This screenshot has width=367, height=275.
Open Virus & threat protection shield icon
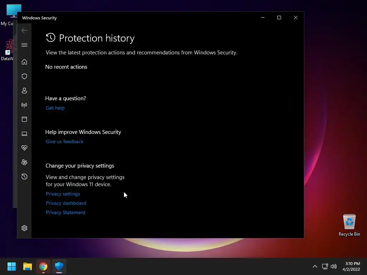pos(24,76)
